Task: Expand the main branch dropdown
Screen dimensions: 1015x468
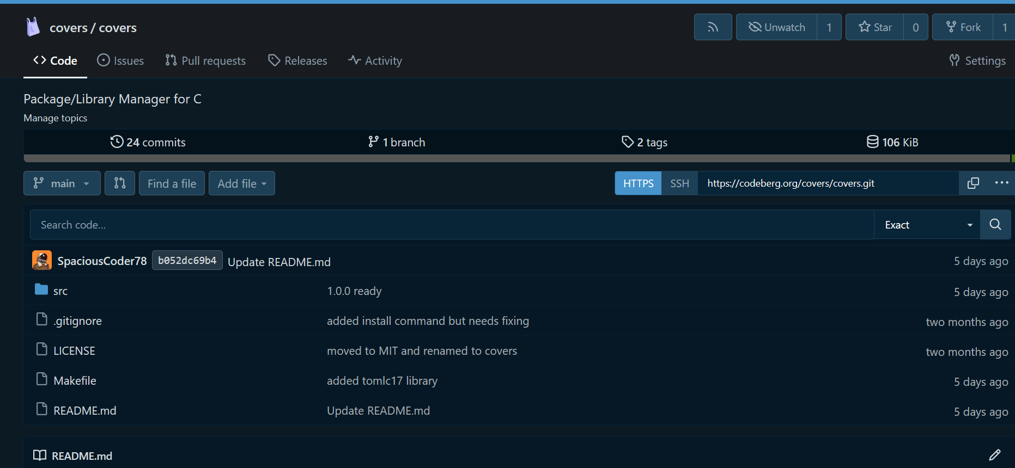Action: tap(62, 183)
